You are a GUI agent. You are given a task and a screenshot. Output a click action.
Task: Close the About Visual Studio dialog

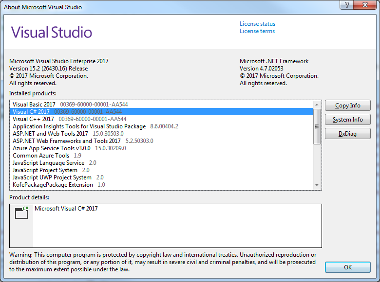point(365,5)
